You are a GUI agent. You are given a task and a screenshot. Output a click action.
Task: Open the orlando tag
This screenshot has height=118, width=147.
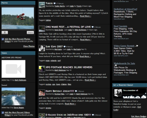pos(53,61)
